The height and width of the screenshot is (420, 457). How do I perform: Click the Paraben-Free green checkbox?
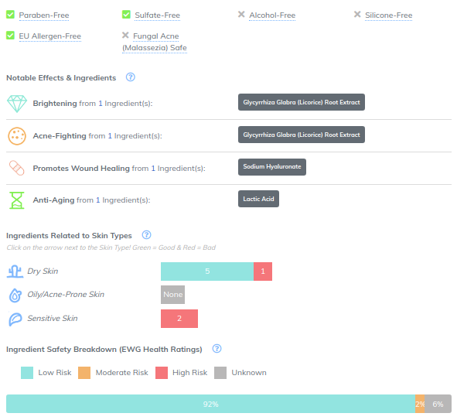point(11,14)
